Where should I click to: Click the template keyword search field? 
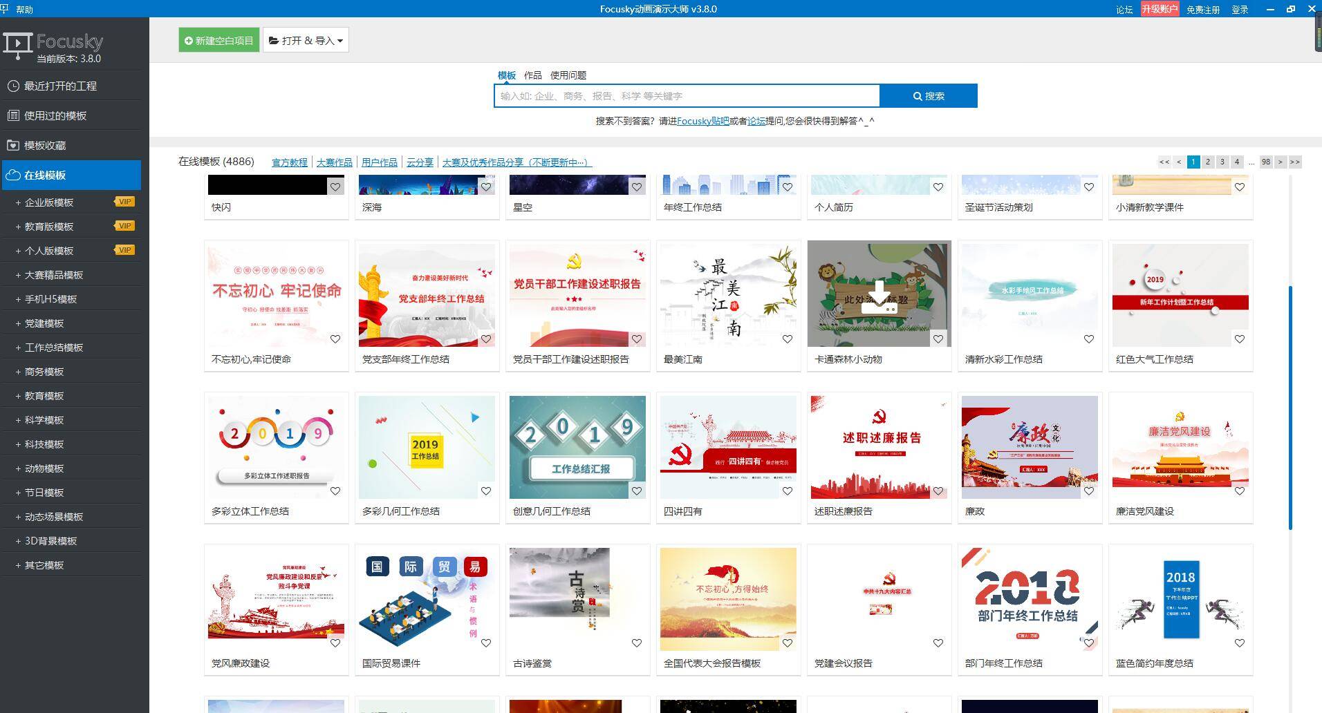click(x=687, y=96)
